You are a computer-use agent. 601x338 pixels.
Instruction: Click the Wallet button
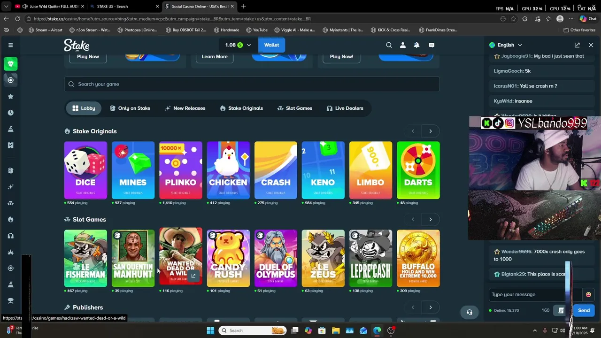tap(271, 45)
